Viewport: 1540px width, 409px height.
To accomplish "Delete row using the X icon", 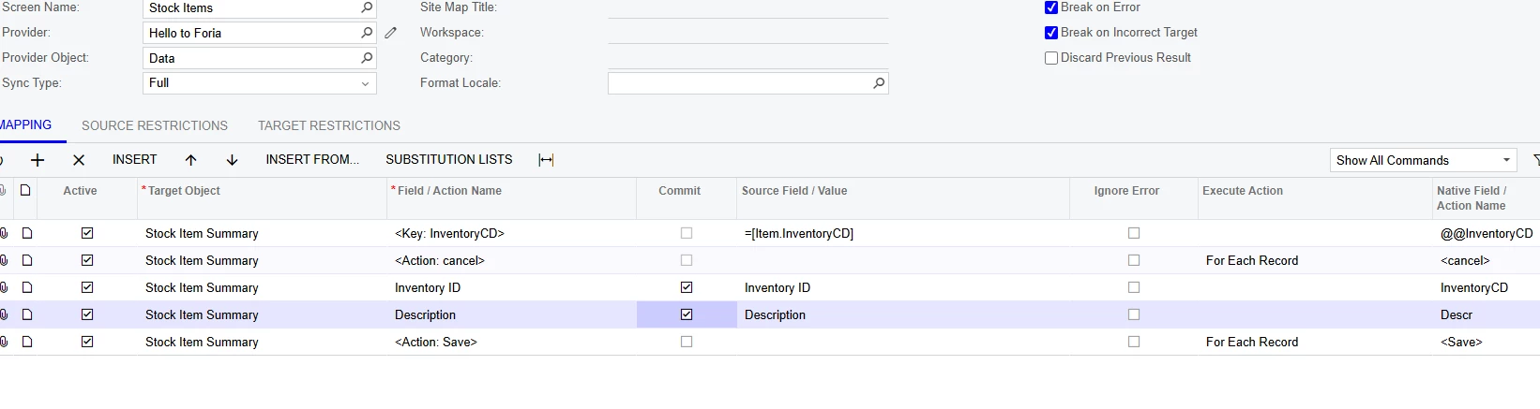I will click(x=79, y=160).
